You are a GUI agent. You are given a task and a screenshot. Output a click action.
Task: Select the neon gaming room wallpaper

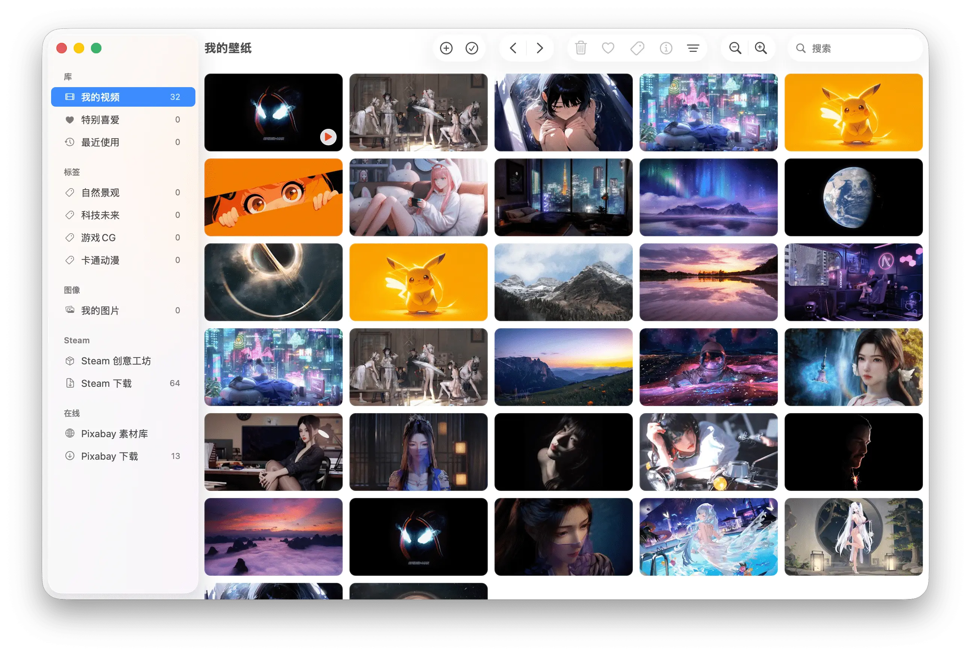(x=854, y=282)
